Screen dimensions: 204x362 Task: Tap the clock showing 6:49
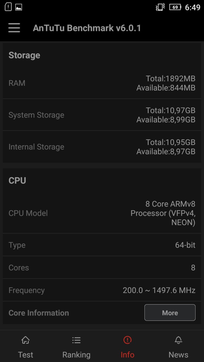[x=193, y=7]
